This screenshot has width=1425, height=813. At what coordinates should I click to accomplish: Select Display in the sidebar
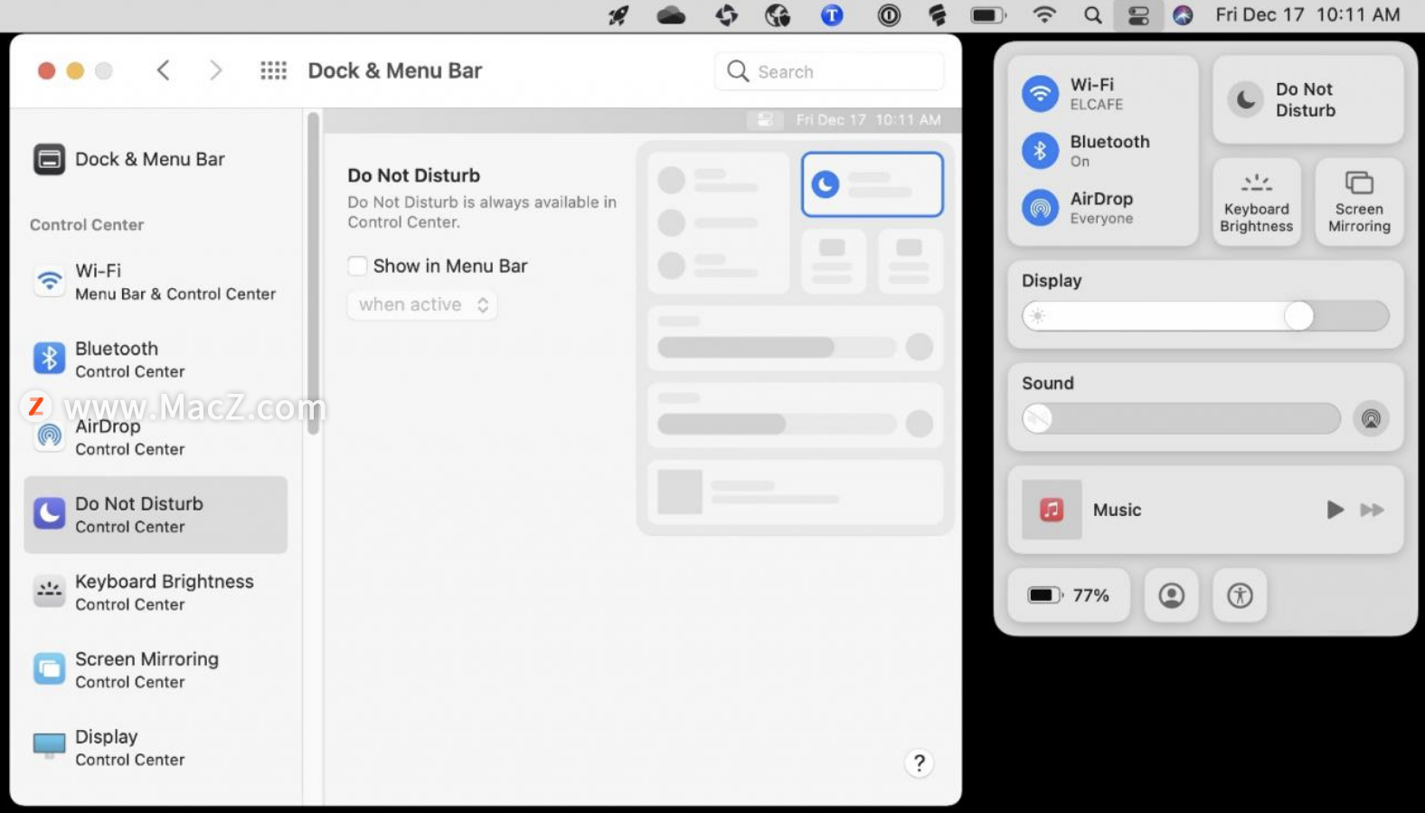point(156,748)
